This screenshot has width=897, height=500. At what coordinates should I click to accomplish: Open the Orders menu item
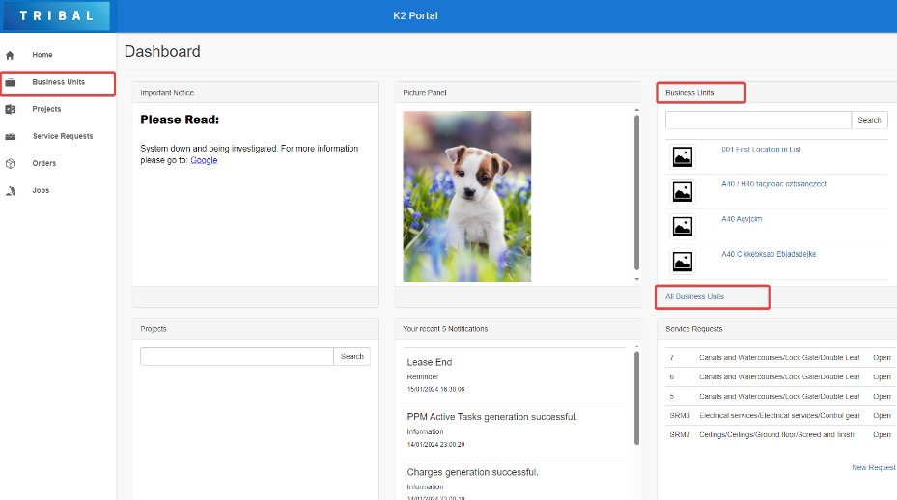pyautogui.click(x=44, y=163)
